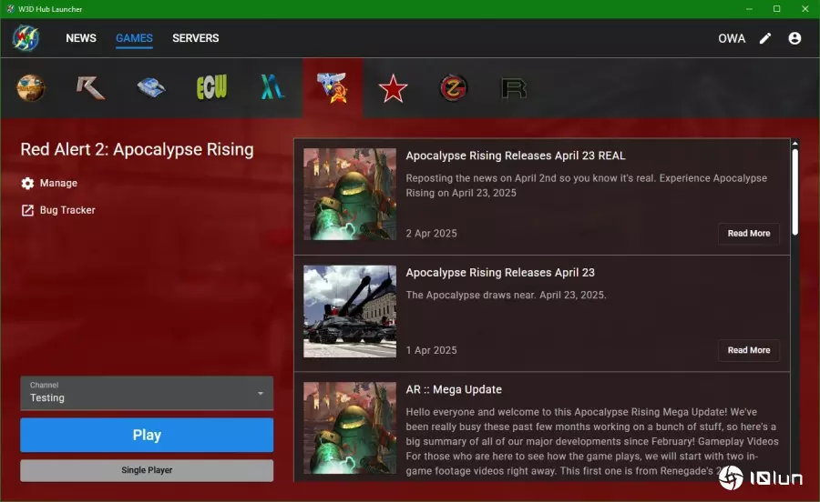This screenshot has width=820, height=502.
Task: Open the Manage link
Action: [58, 183]
